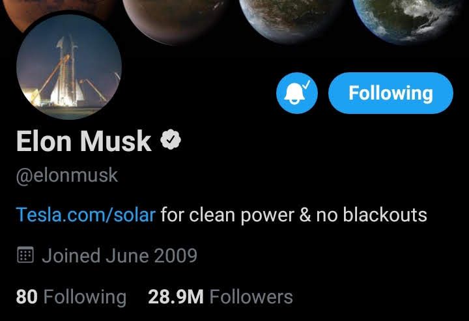Open the Tesla.com/solar link
This screenshot has height=321, width=469.
(86, 214)
